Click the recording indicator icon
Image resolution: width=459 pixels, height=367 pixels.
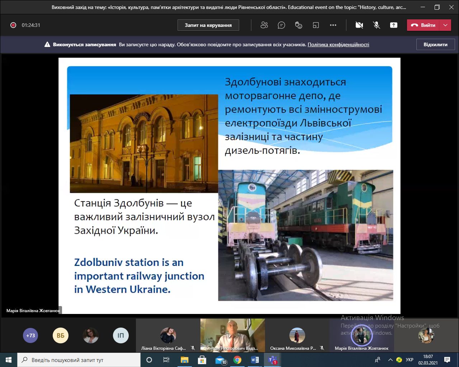(x=13, y=25)
